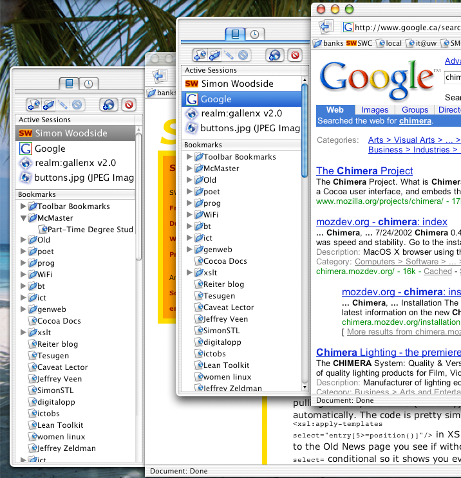Select realm:gallenx v2.0 session in Google window's drawer
The width and height of the screenshot is (461, 478).
(241, 113)
